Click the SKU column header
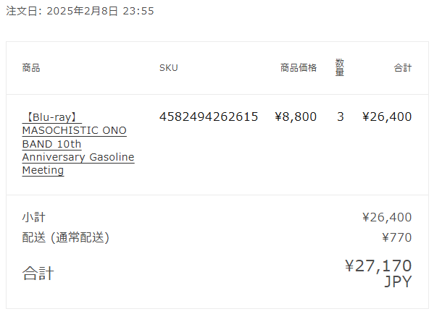442x322 pixels. (169, 68)
